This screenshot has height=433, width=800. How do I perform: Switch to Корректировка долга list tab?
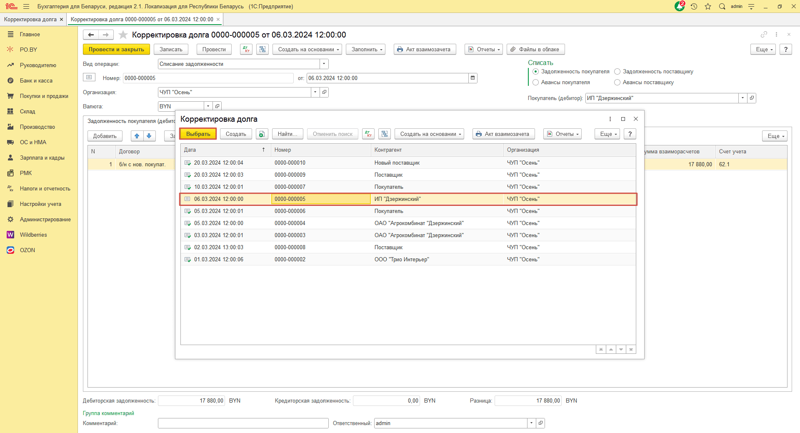(30, 19)
